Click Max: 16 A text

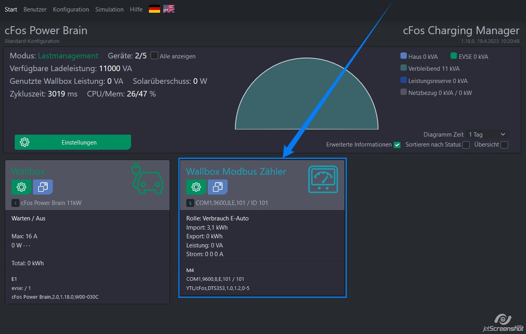pyautogui.click(x=25, y=236)
